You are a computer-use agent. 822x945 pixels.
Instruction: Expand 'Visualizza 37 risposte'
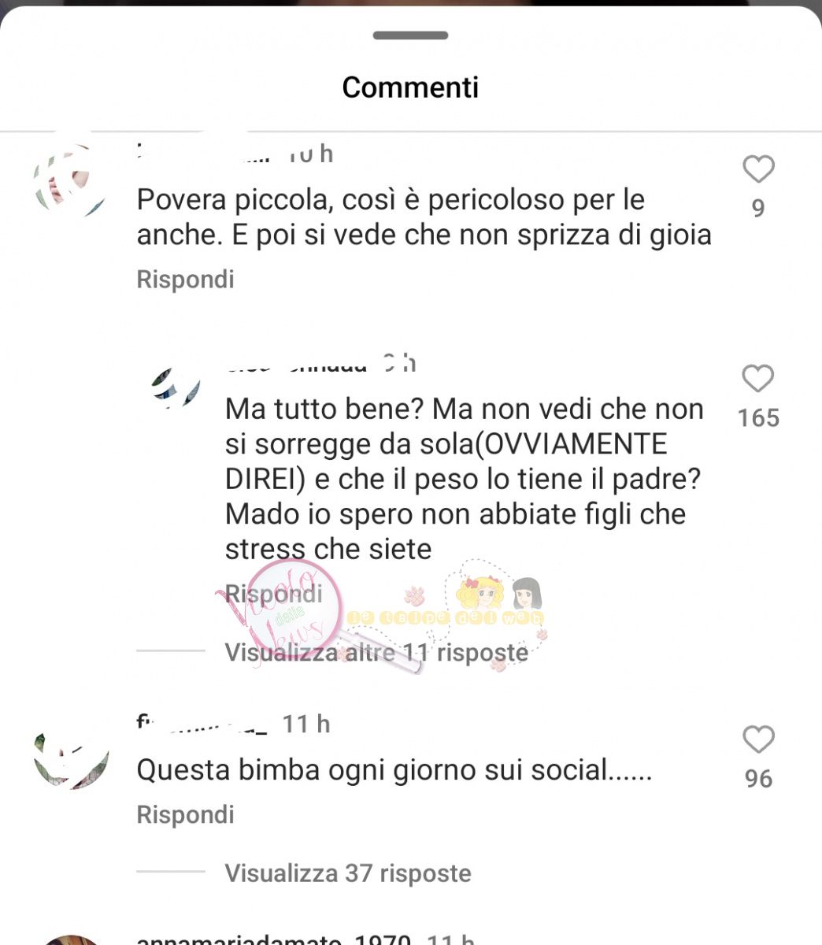[x=348, y=873]
